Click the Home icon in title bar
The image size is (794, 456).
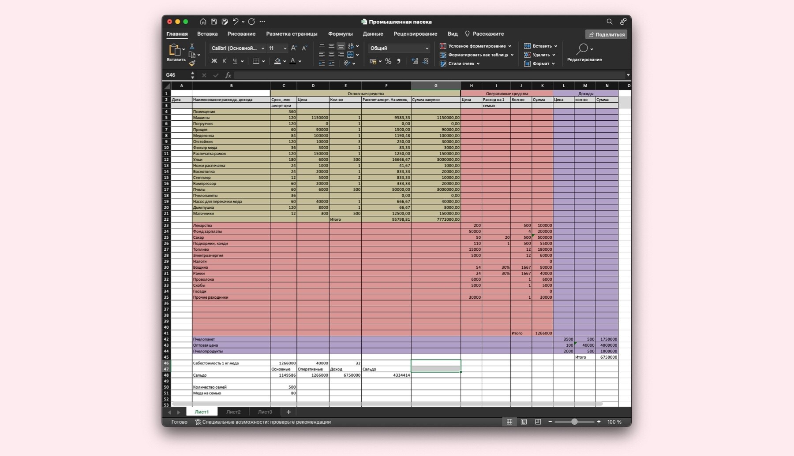[203, 22]
